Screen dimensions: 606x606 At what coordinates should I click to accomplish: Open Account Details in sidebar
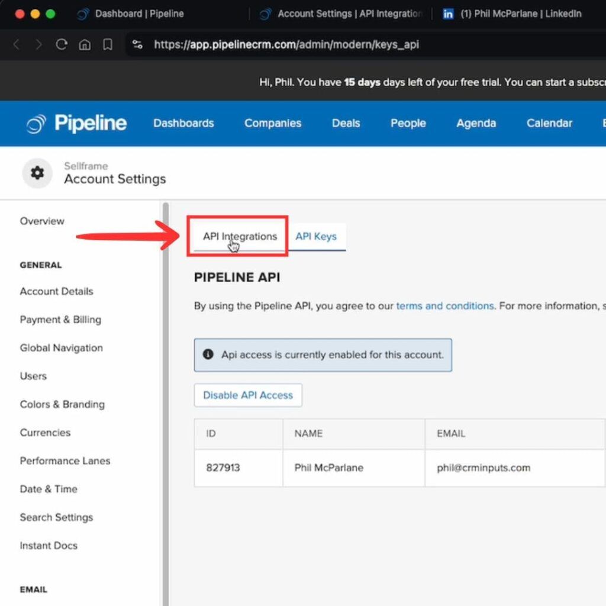(x=56, y=291)
